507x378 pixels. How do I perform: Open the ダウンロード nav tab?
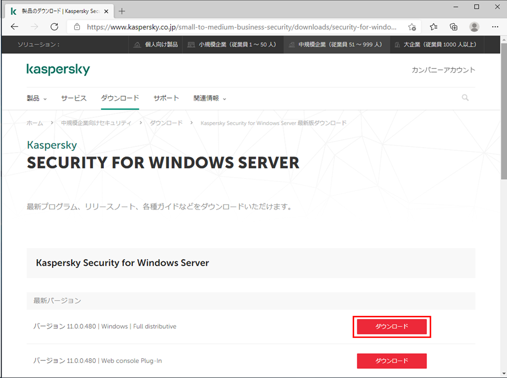click(120, 98)
